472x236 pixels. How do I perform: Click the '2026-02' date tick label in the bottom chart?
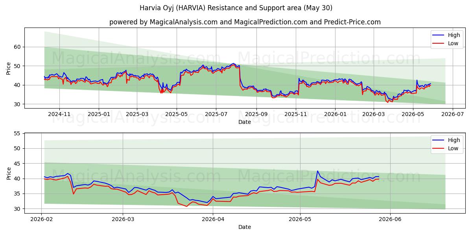(41, 219)
